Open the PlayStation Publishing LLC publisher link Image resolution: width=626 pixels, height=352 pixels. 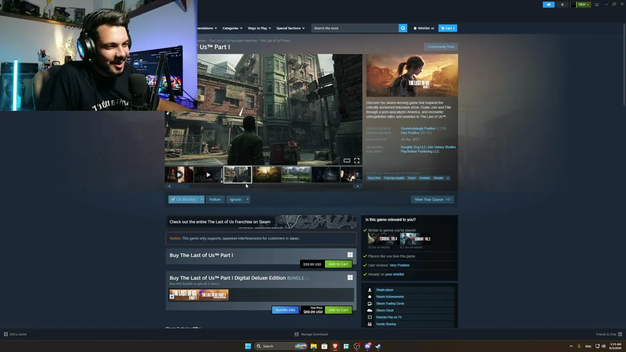coord(420,152)
